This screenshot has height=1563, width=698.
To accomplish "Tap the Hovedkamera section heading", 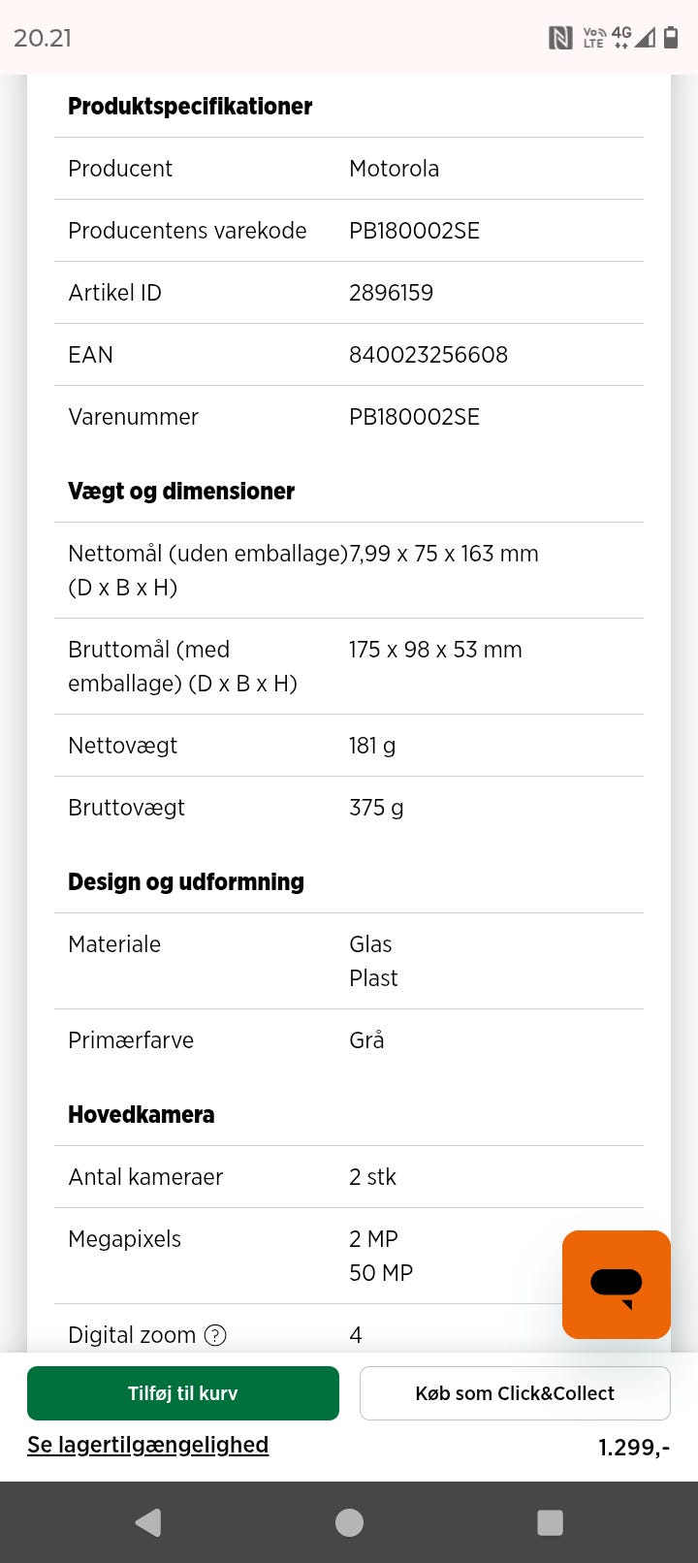I will coord(141,1115).
